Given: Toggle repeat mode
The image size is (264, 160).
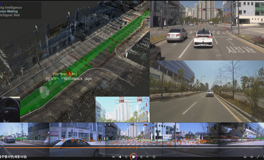Looking at the screenshot, I should pyautogui.click(x=154, y=157).
